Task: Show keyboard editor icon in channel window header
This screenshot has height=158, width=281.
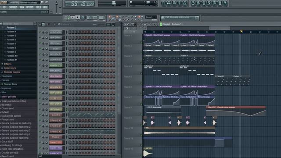Action: (113, 25)
